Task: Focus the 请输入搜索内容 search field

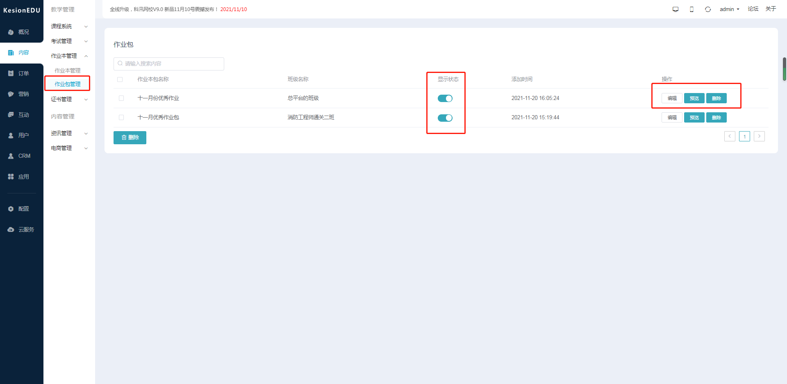Action: pos(169,64)
